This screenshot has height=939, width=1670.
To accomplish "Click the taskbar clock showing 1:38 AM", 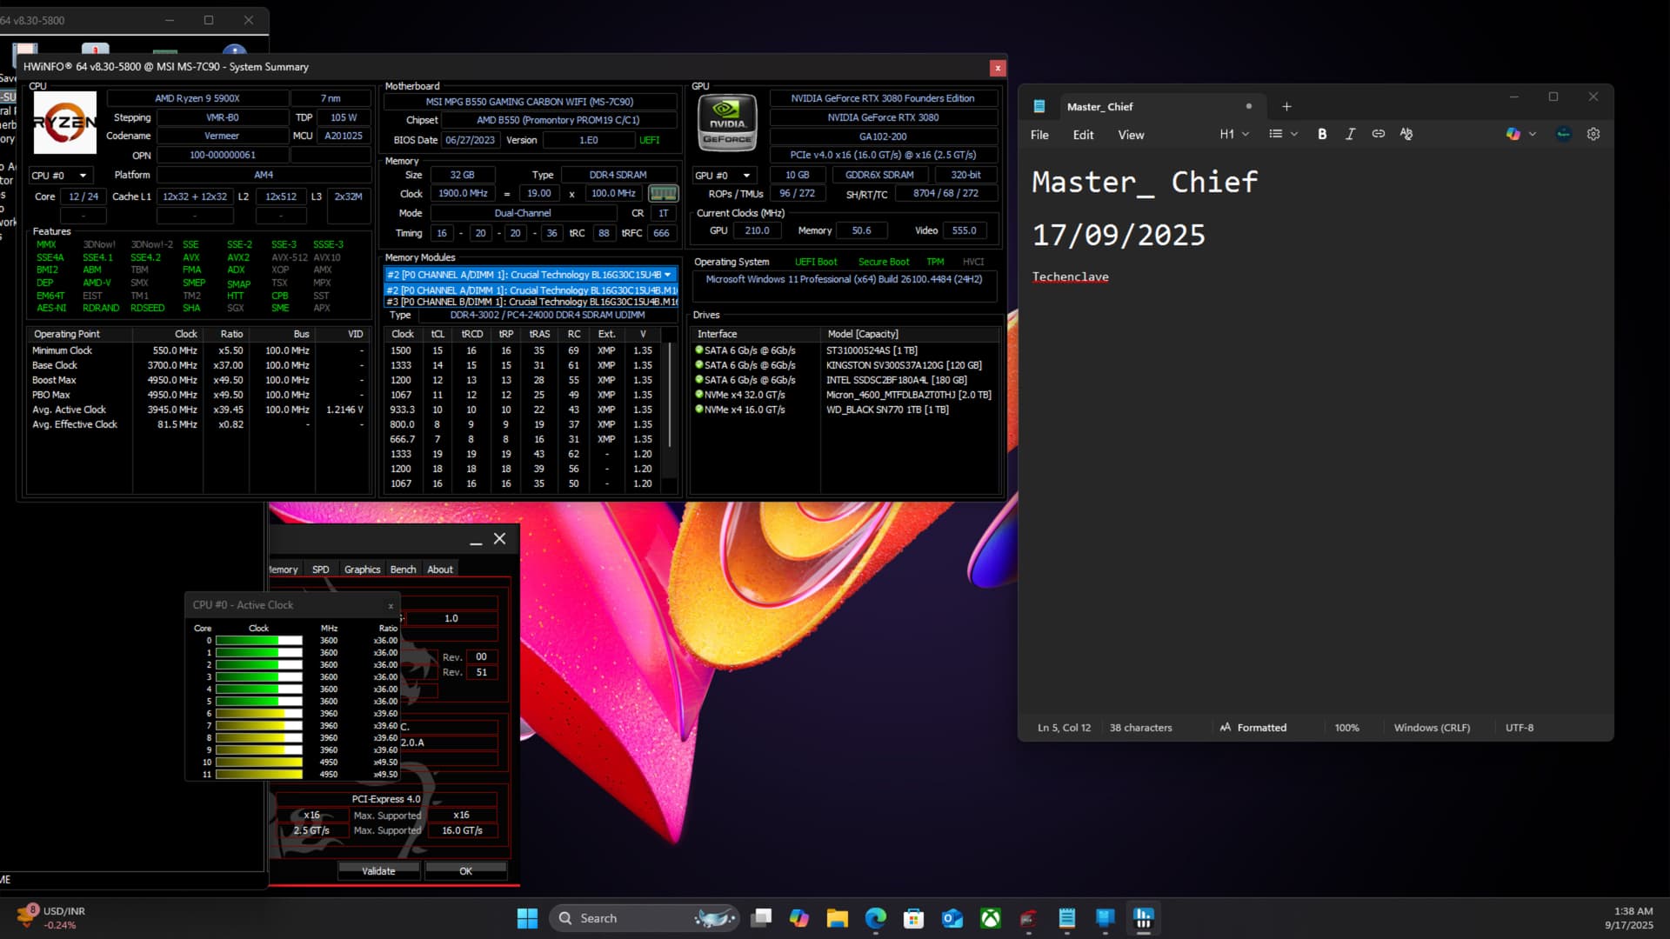I will 1629,918.
